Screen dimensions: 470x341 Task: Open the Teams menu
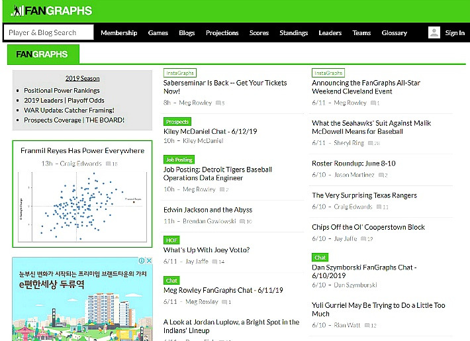(x=361, y=32)
